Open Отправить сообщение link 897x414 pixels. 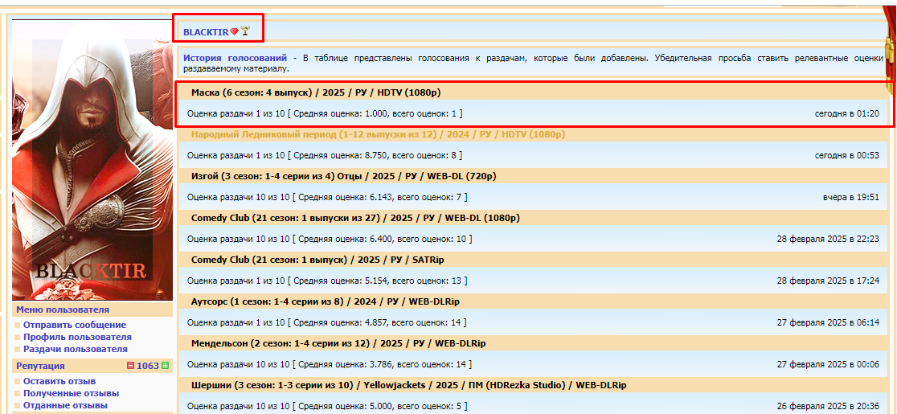75,325
